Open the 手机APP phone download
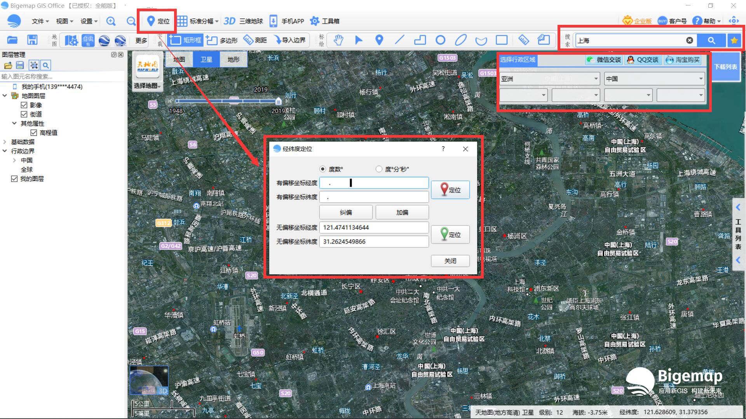Image resolution: width=746 pixels, height=419 pixels. pyautogui.click(x=287, y=21)
